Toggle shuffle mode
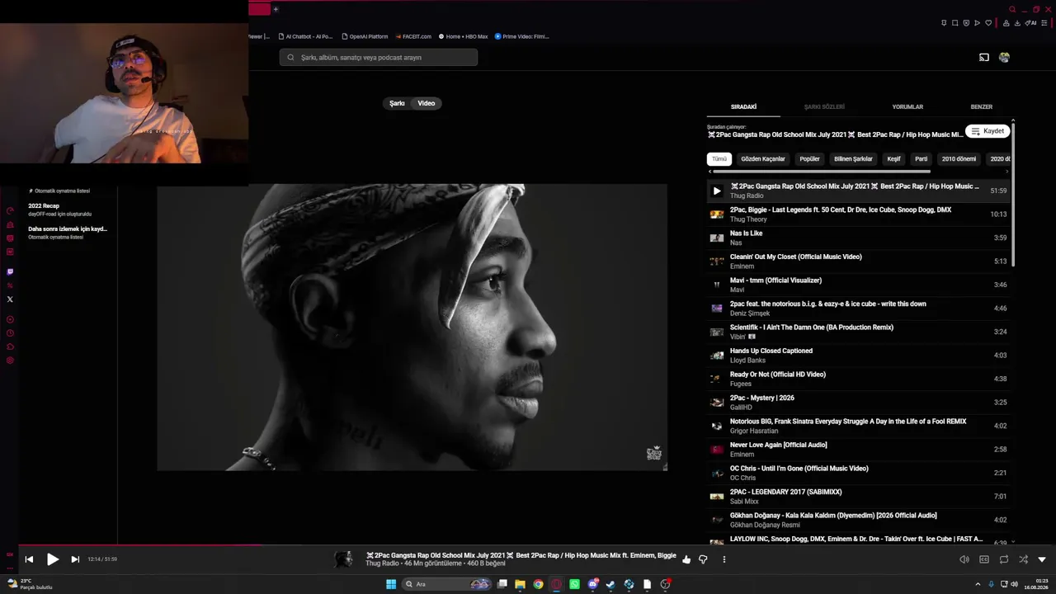Screen dimensions: 1056x594 coord(1023,559)
